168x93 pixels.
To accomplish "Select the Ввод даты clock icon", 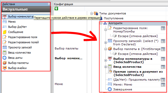I will point(4,58).
